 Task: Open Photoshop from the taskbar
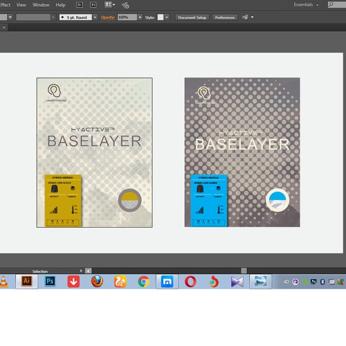pyautogui.click(x=50, y=282)
